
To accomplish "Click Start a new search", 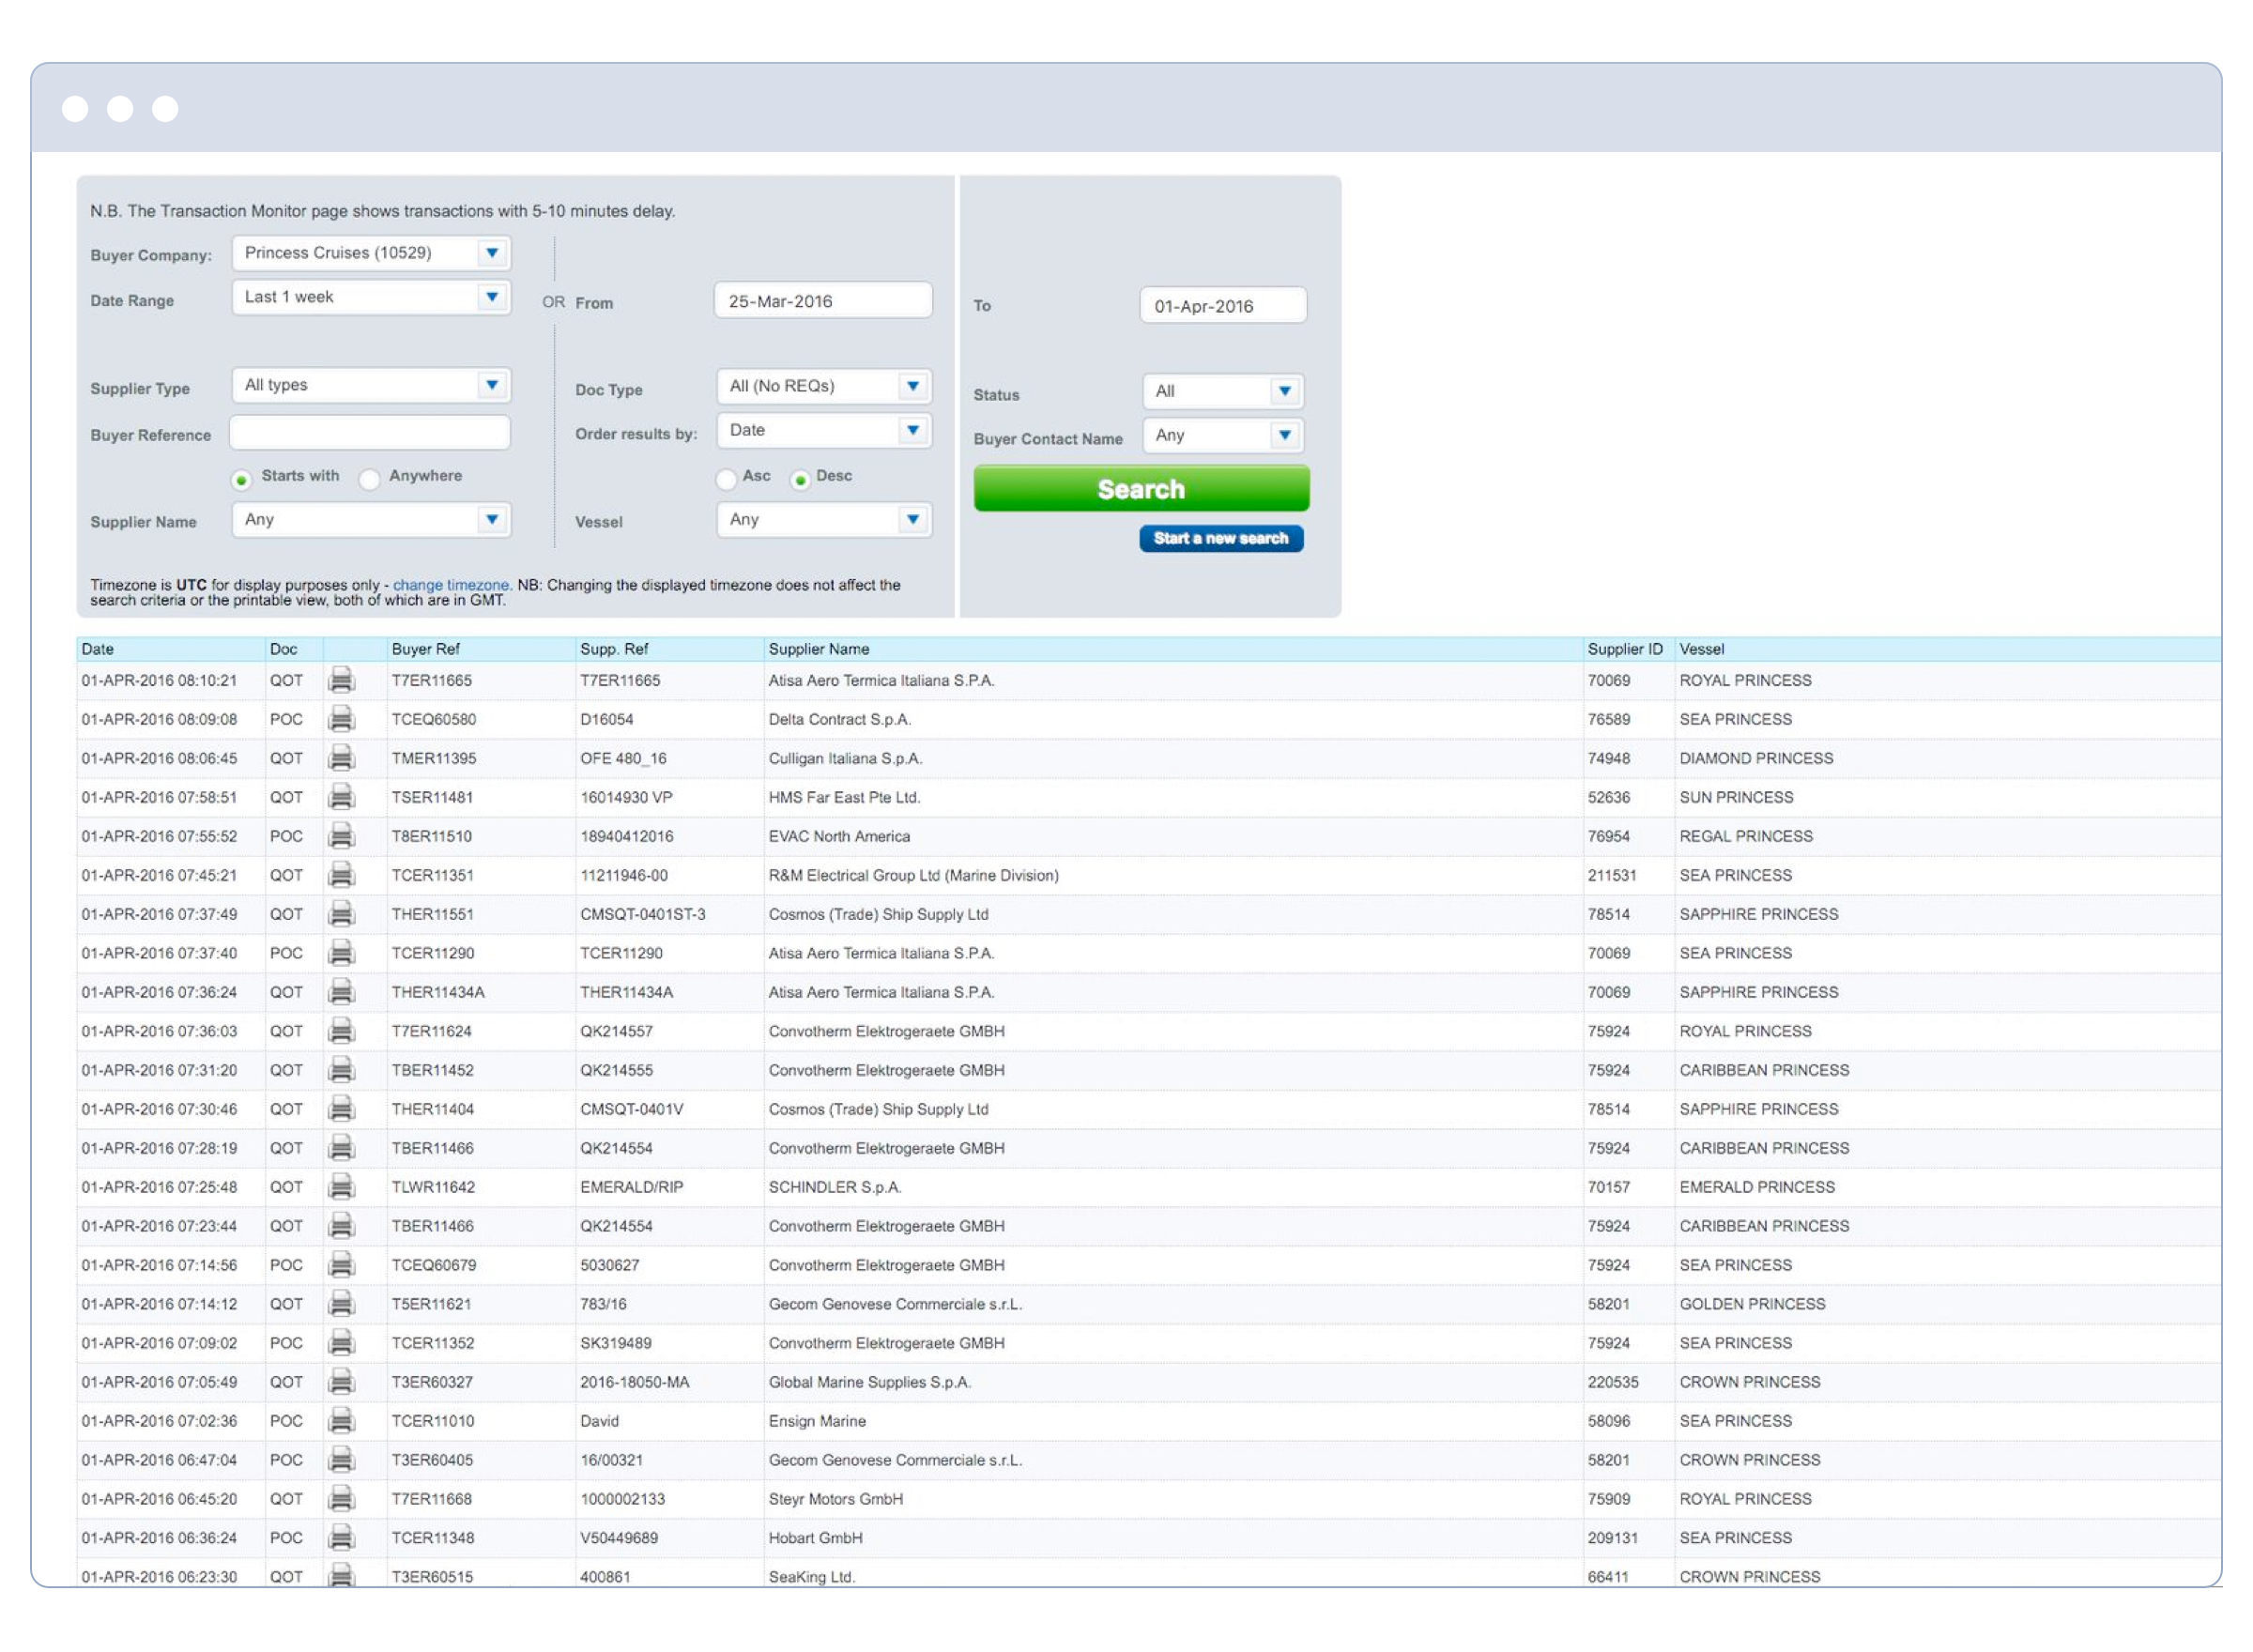I will (1221, 538).
